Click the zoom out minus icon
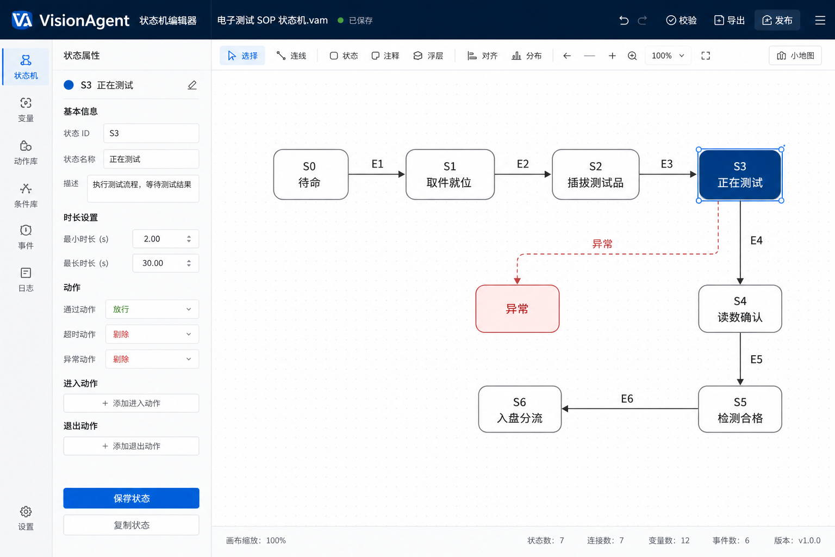Viewport: 835px width, 557px height. pyautogui.click(x=589, y=55)
